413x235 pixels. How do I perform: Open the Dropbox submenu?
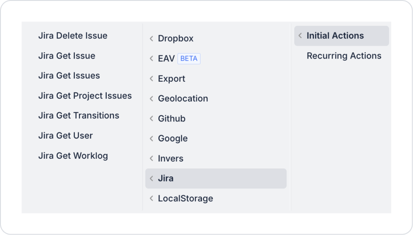216,39
